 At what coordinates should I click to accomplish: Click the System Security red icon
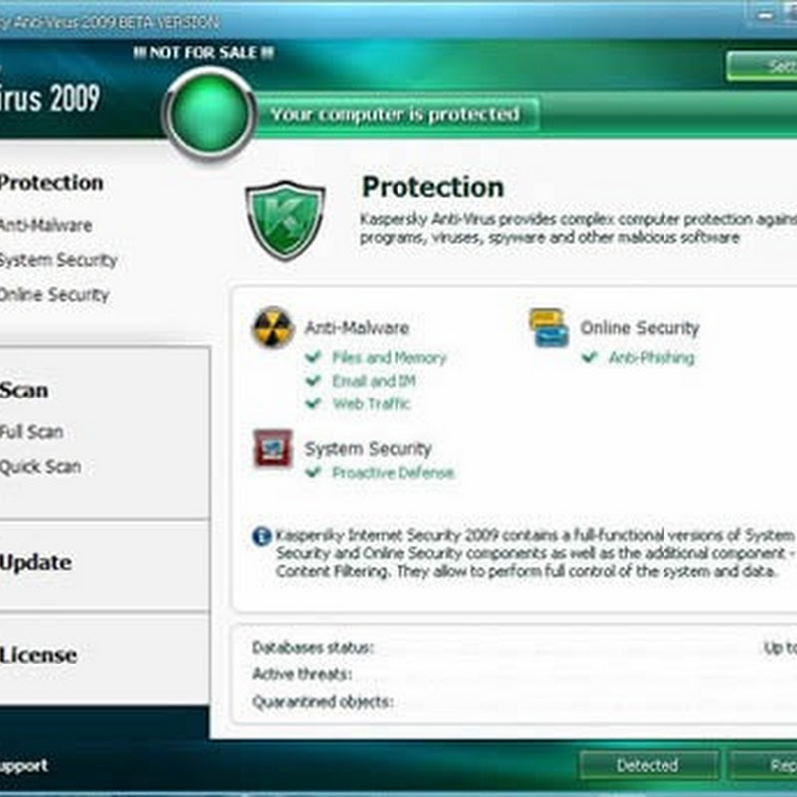click(x=273, y=449)
